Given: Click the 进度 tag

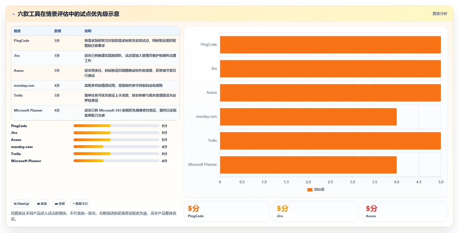Looking at the screenshot, I should click(60, 204).
